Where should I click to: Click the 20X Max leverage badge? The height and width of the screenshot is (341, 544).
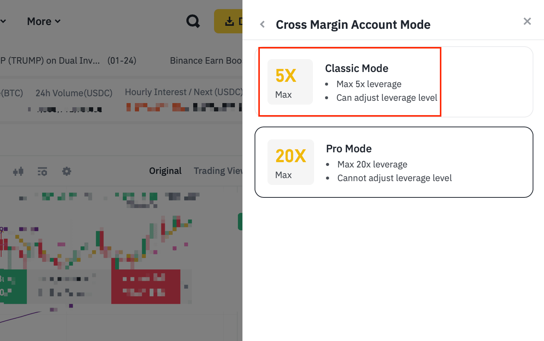(291, 162)
